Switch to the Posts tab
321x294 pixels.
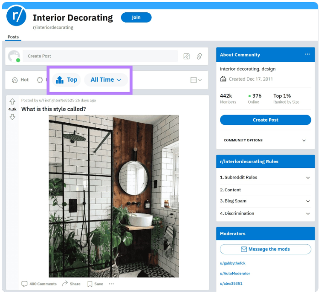pyautogui.click(x=13, y=37)
